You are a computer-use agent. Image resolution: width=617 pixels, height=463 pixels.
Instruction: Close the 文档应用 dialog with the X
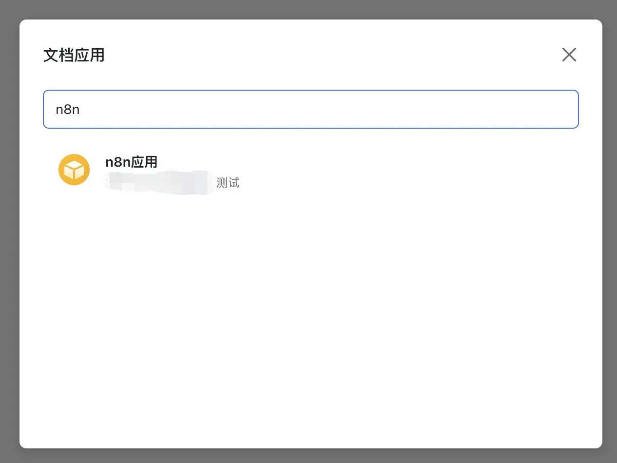[x=569, y=55]
